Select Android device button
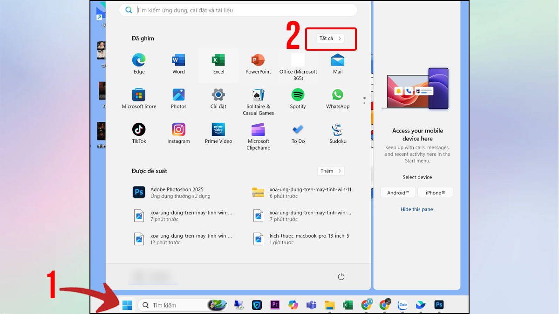 click(x=398, y=193)
